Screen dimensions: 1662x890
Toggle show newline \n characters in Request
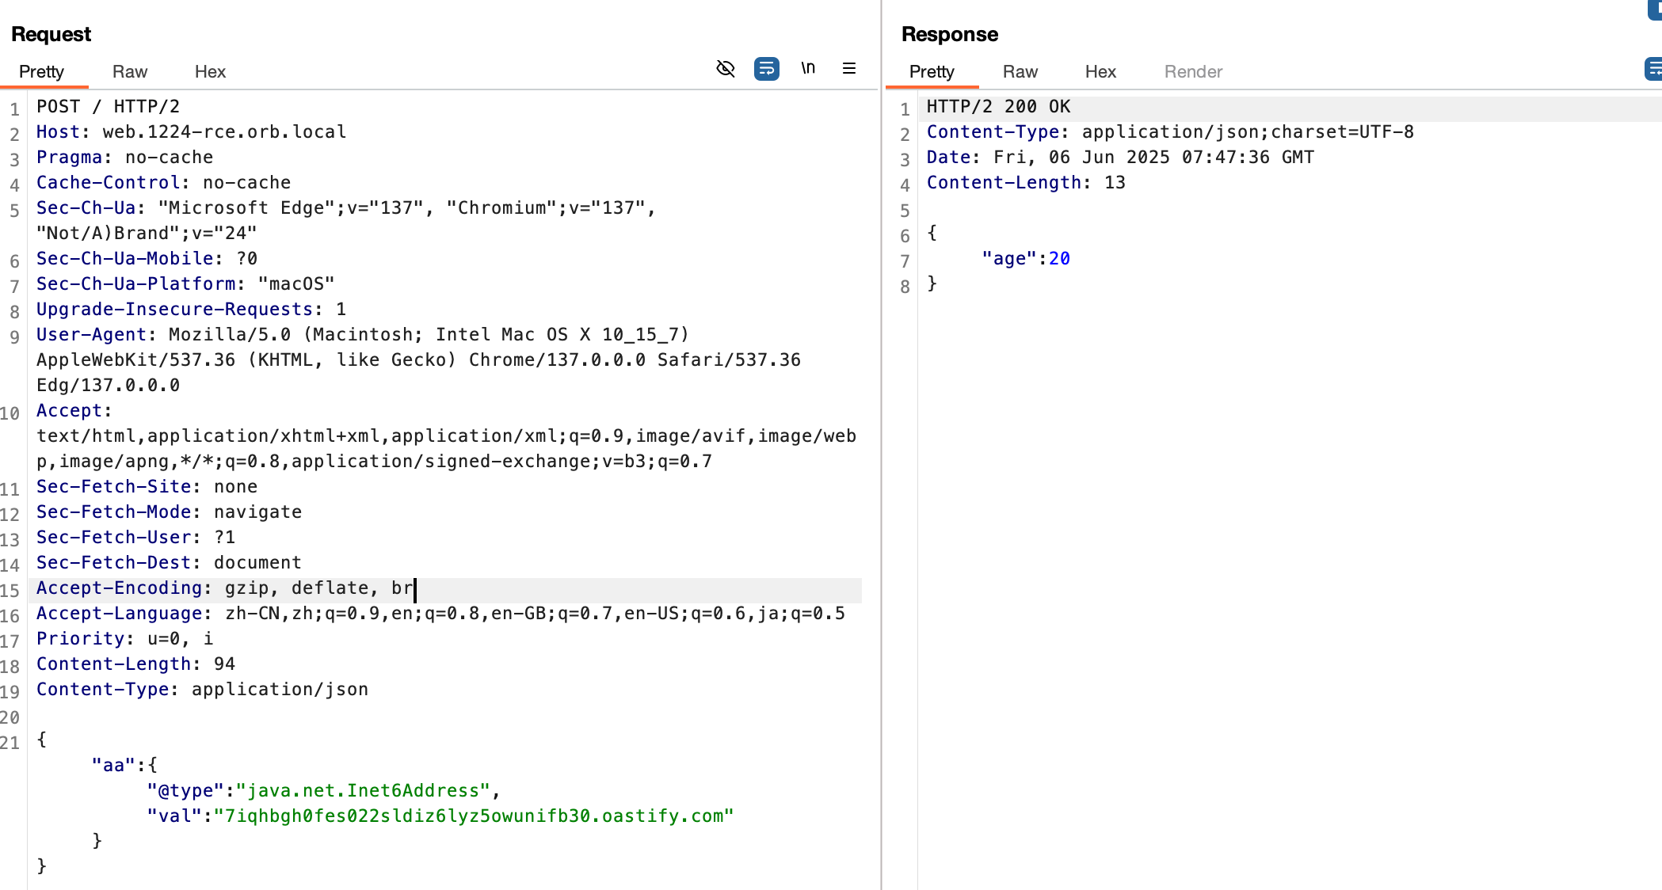tap(808, 68)
